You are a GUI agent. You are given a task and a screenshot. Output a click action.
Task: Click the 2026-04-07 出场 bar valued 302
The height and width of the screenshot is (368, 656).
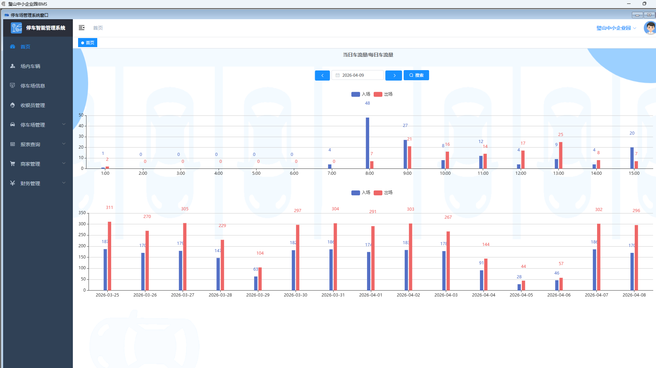pos(599,257)
